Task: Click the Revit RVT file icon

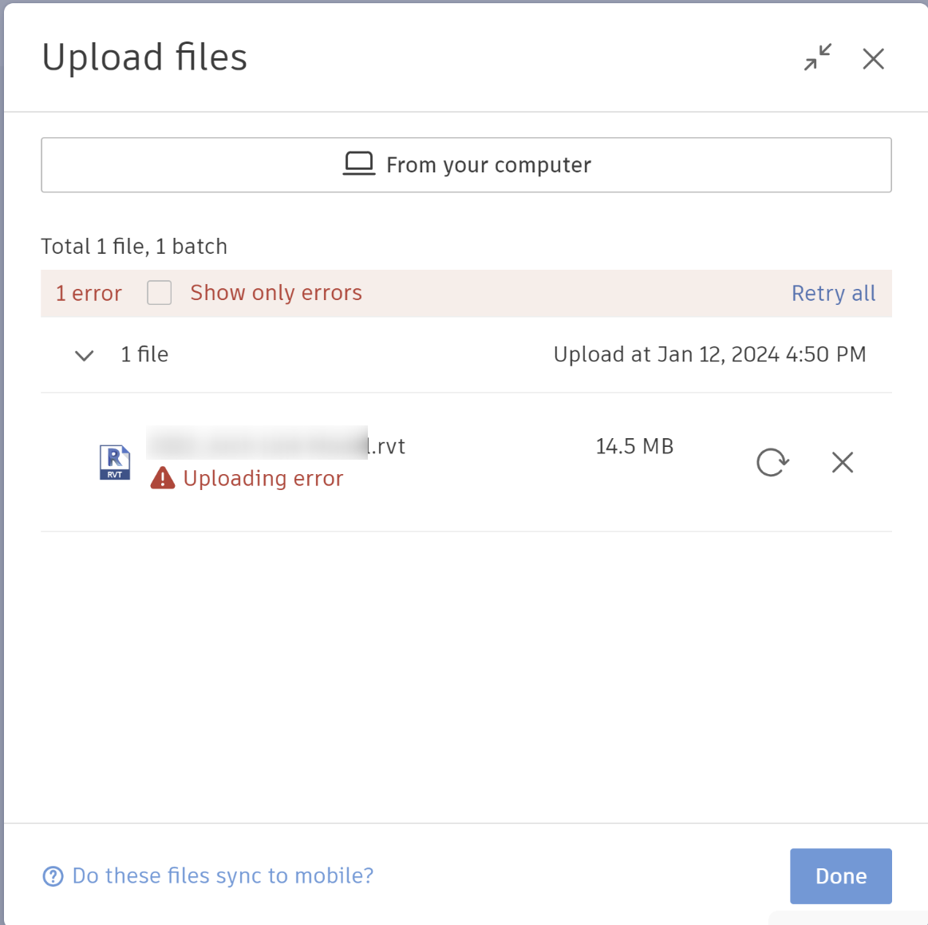Action: 115,462
